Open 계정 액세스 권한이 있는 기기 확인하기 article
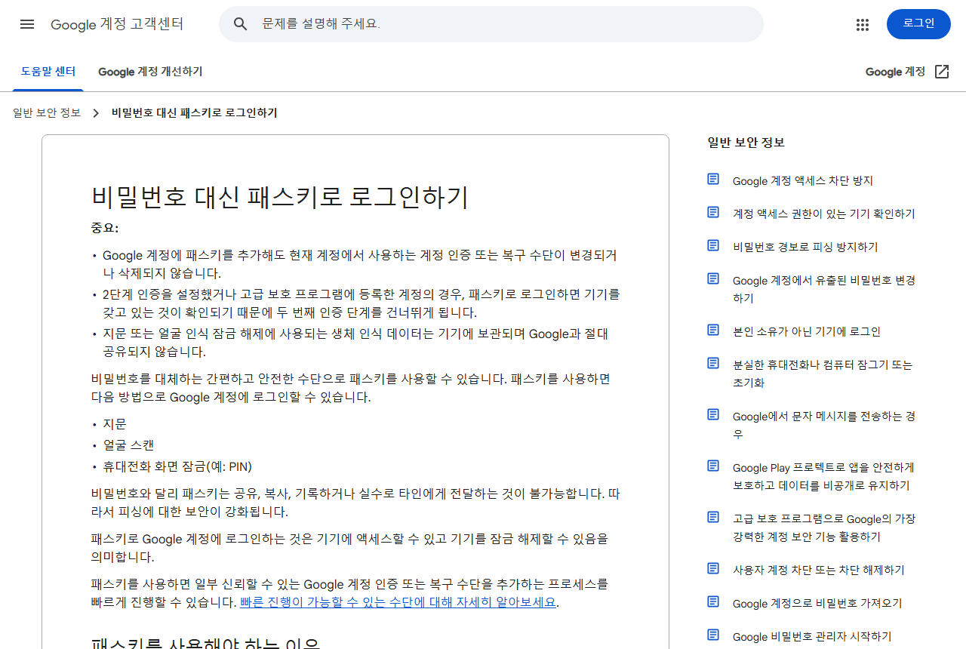The width and height of the screenshot is (966, 649). (824, 214)
